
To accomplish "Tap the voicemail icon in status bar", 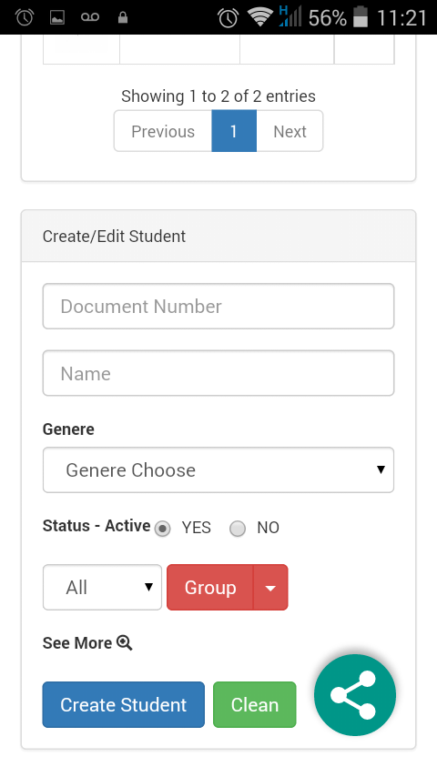I will [x=90, y=18].
